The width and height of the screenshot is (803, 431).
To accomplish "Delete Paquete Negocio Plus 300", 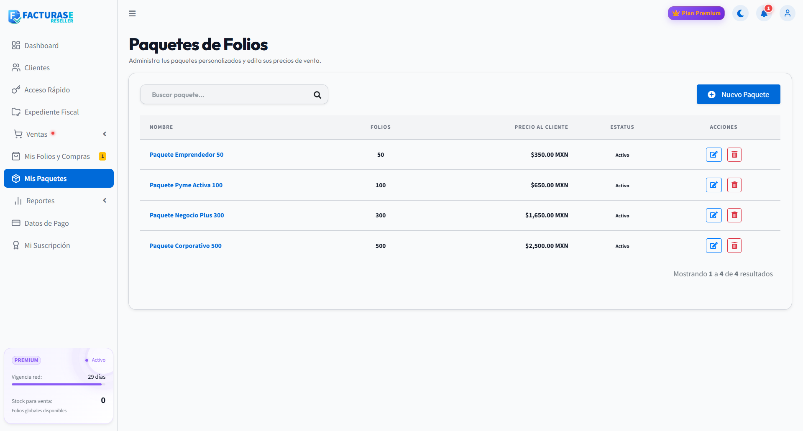I will coord(734,215).
